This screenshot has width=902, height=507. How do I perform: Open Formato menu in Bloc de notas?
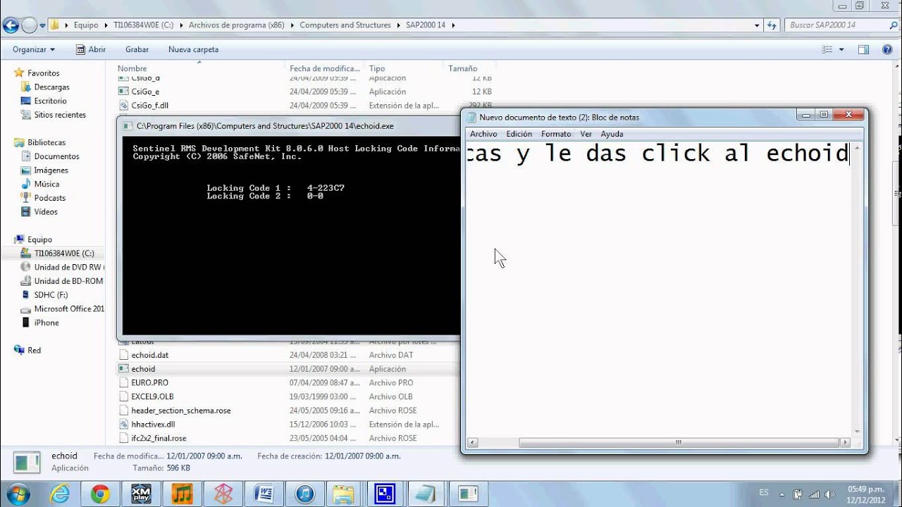556,134
